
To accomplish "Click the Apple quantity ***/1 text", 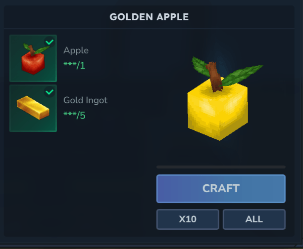I will tap(74, 66).
